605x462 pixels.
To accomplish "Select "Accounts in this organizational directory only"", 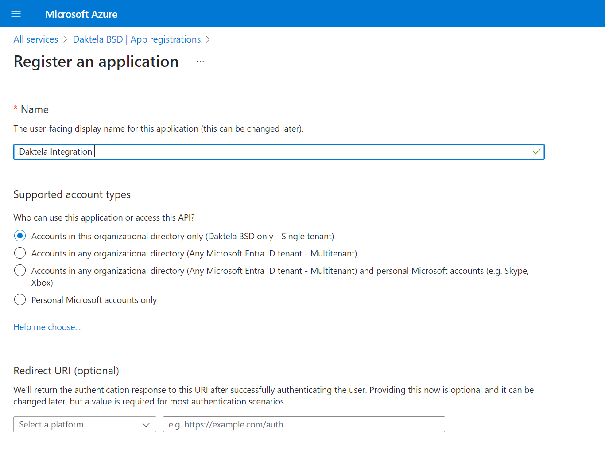I will (x=20, y=236).
